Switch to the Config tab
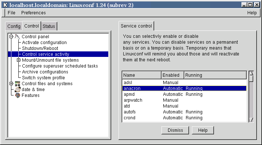 pos(14,26)
